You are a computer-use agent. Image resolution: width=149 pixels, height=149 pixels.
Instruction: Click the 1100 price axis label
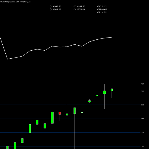click(142, 146)
